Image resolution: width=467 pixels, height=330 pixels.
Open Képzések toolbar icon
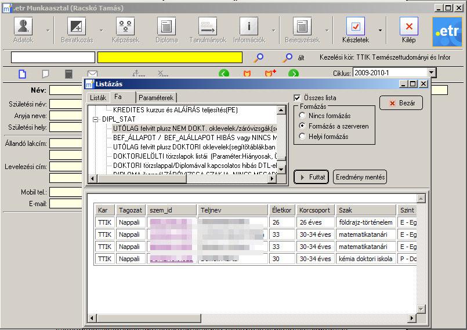pos(125,27)
